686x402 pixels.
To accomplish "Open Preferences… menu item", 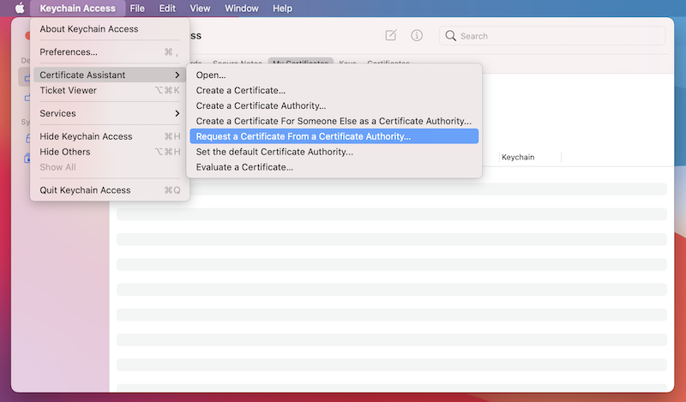I will pyautogui.click(x=110, y=52).
